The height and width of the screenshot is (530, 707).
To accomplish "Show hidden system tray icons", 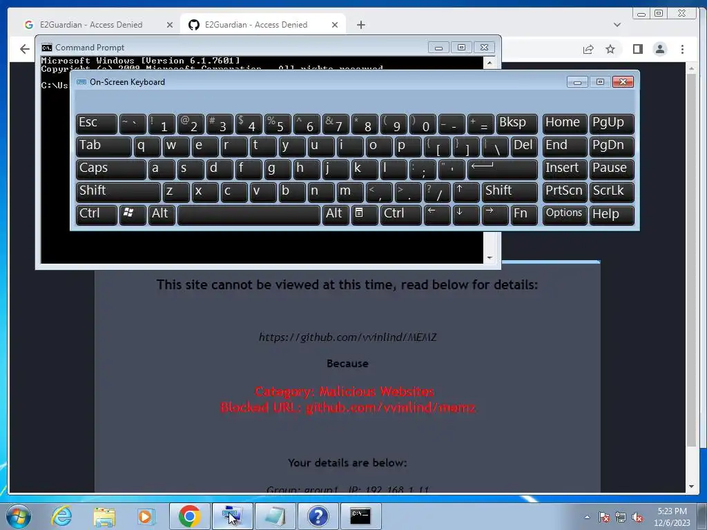I will (x=587, y=517).
